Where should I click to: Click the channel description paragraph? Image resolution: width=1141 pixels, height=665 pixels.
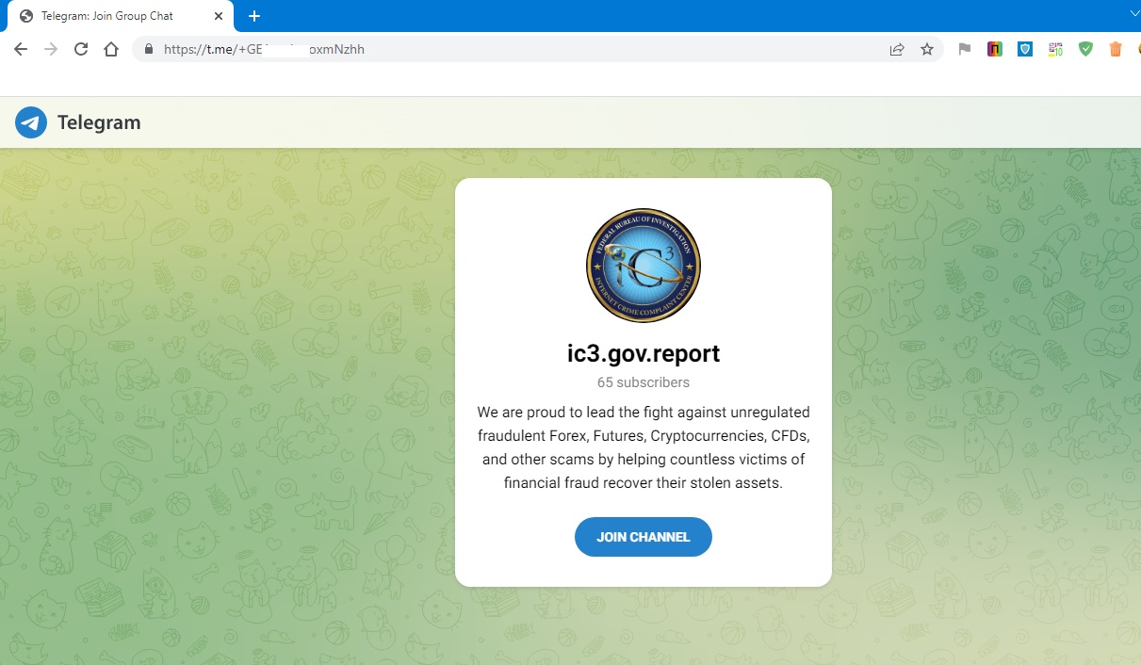click(644, 448)
